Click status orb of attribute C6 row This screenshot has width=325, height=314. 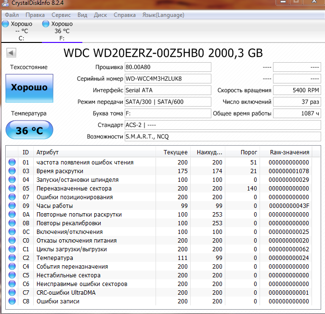click(12, 284)
